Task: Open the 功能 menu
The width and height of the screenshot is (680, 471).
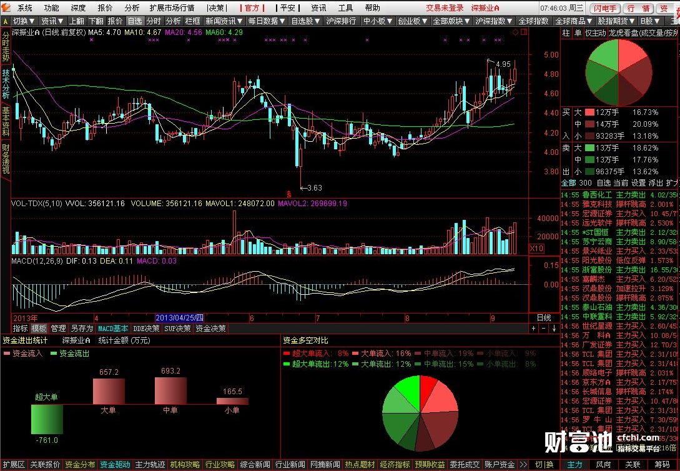Action: click(51, 7)
